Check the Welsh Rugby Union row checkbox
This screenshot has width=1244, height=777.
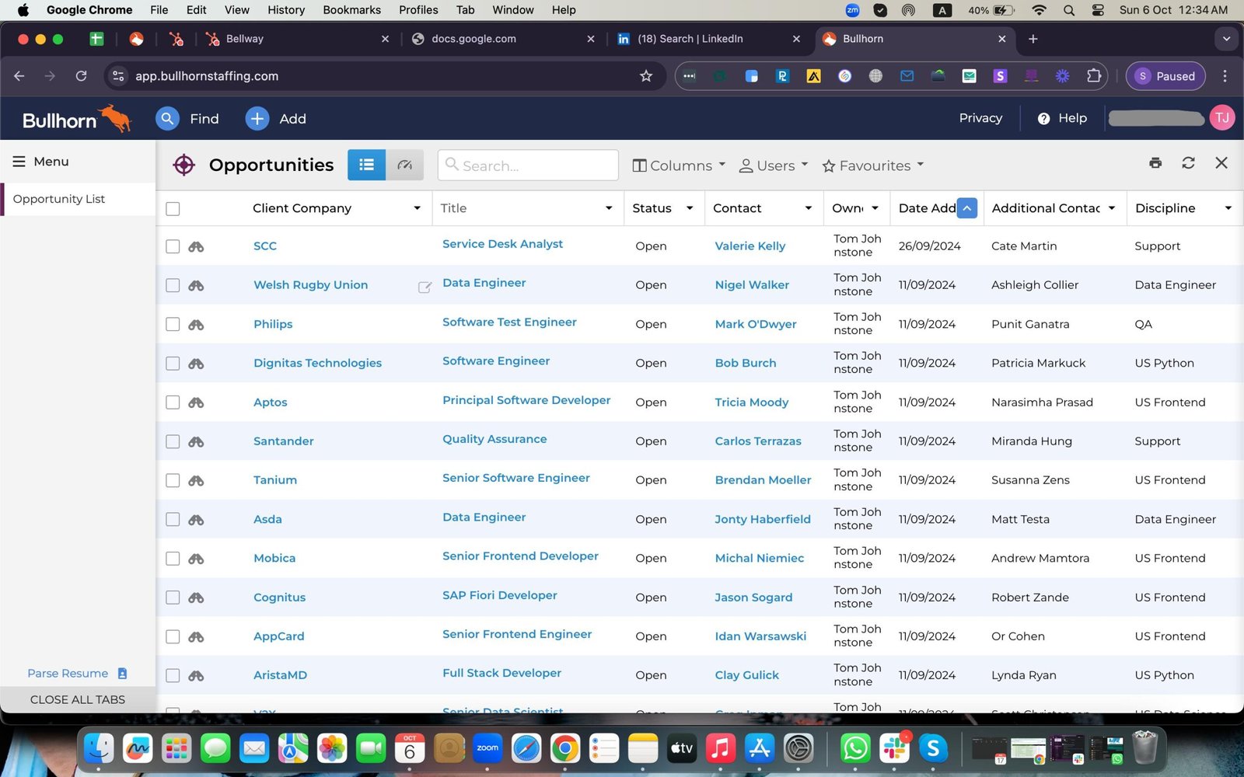click(173, 285)
